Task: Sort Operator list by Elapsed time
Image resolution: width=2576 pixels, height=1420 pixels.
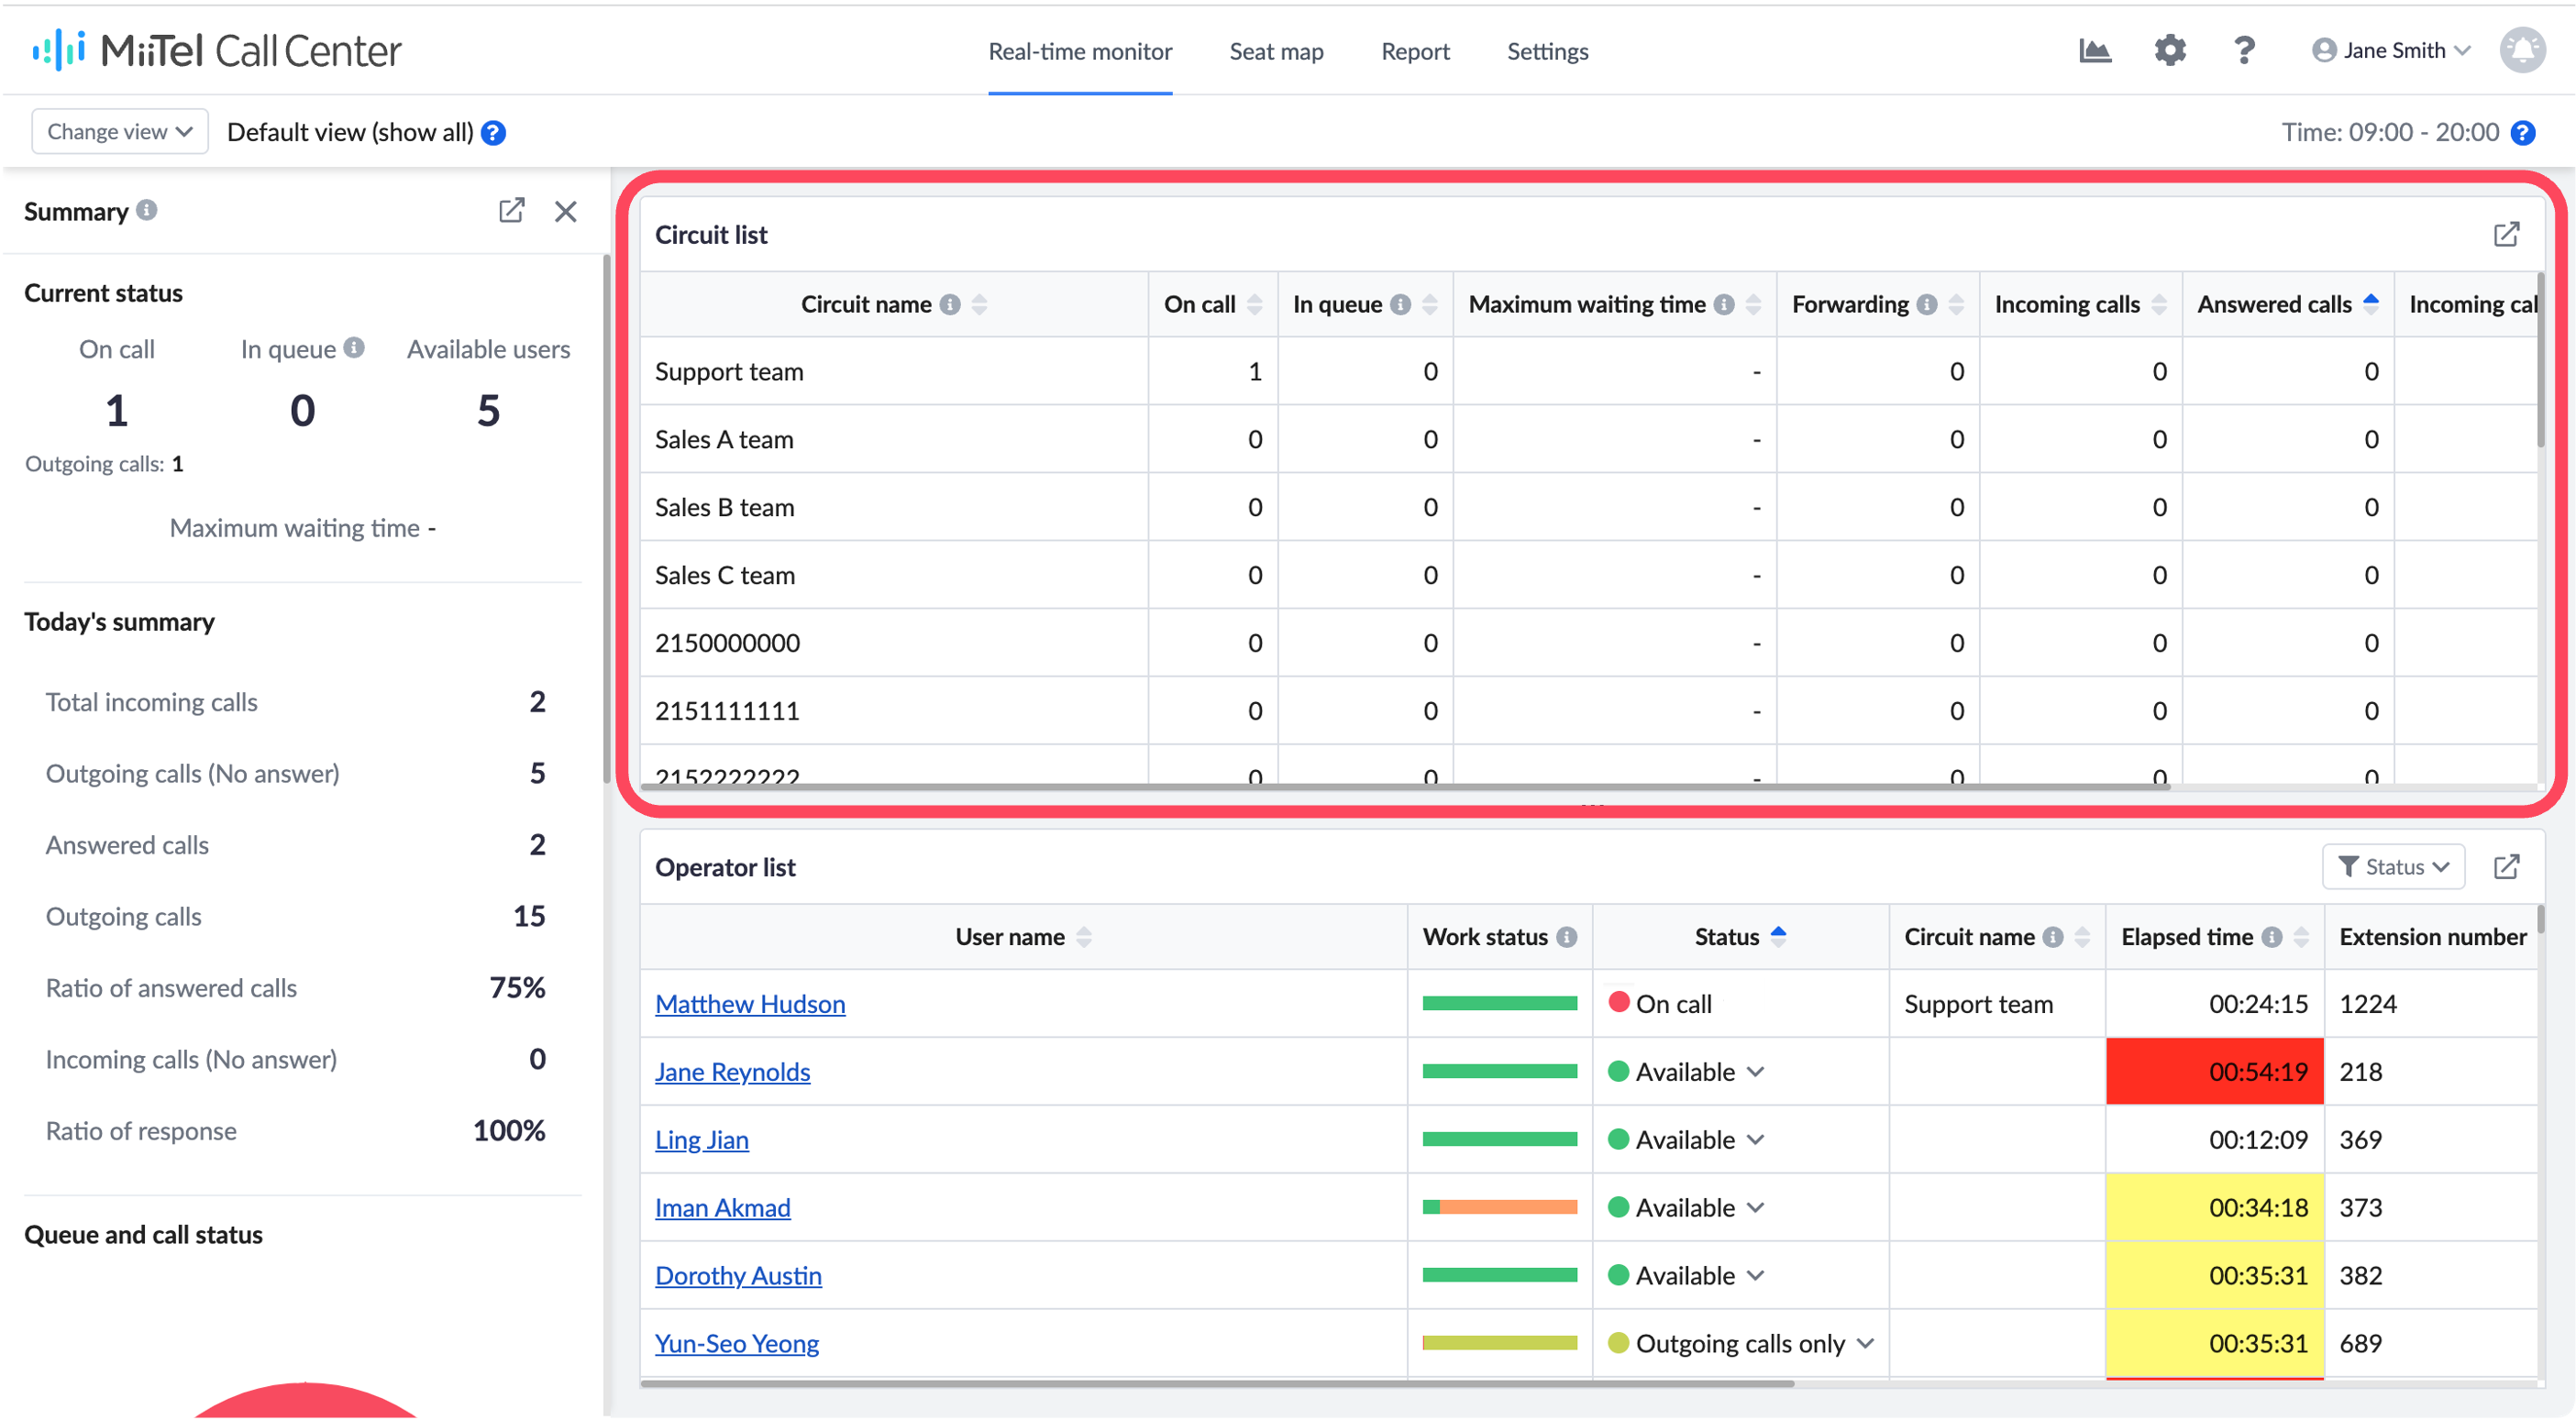Action: tap(2300, 937)
